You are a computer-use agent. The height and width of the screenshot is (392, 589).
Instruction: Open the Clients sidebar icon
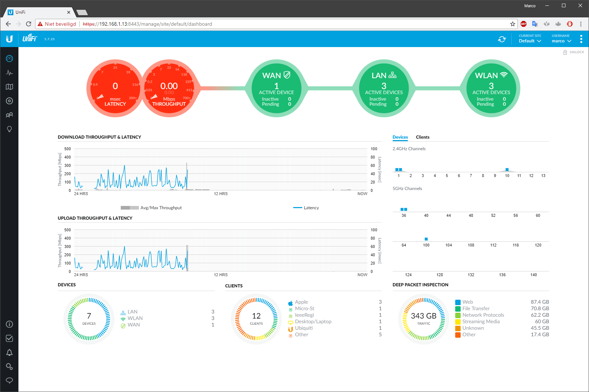(x=9, y=115)
